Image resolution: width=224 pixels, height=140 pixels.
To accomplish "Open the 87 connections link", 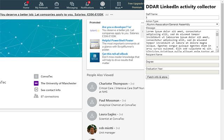I will point(50,97).
